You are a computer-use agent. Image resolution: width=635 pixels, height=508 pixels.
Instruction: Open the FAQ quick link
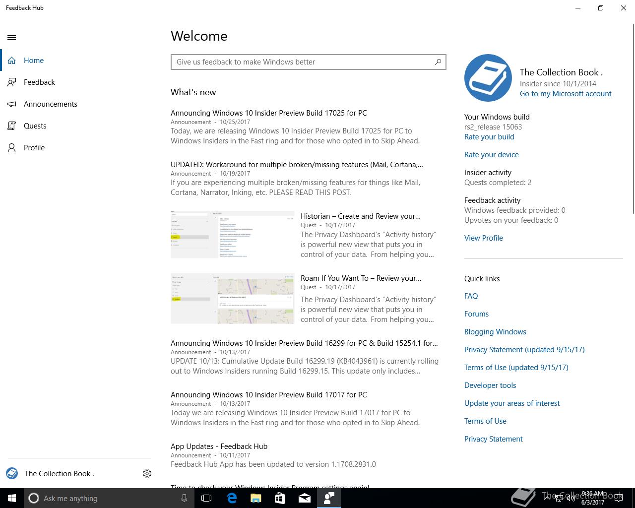[x=471, y=296]
